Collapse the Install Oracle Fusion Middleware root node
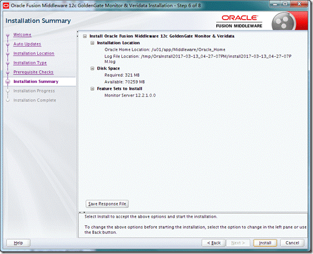The width and height of the screenshot is (313, 254). (85, 36)
